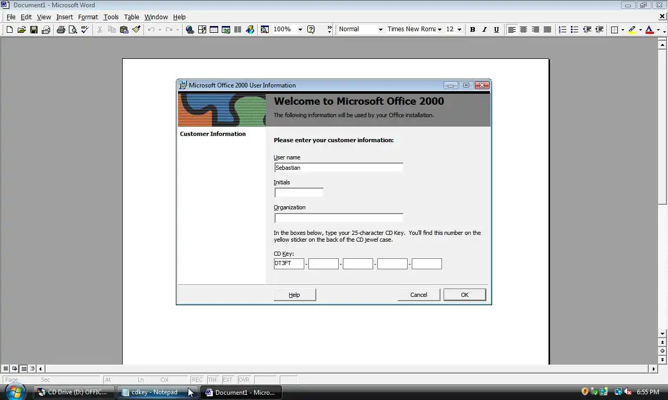The height and width of the screenshot is (400, 668).
Task: Open the zoom percentage dropdown
Action: [300, 30]
